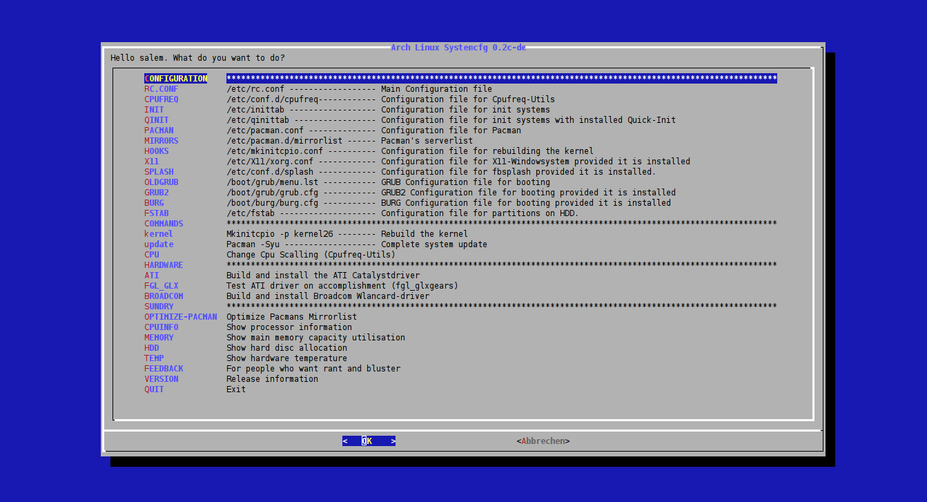Pick the BROADCOM driver entry
This screenshot has width=927, height=502.
[164, 296]
